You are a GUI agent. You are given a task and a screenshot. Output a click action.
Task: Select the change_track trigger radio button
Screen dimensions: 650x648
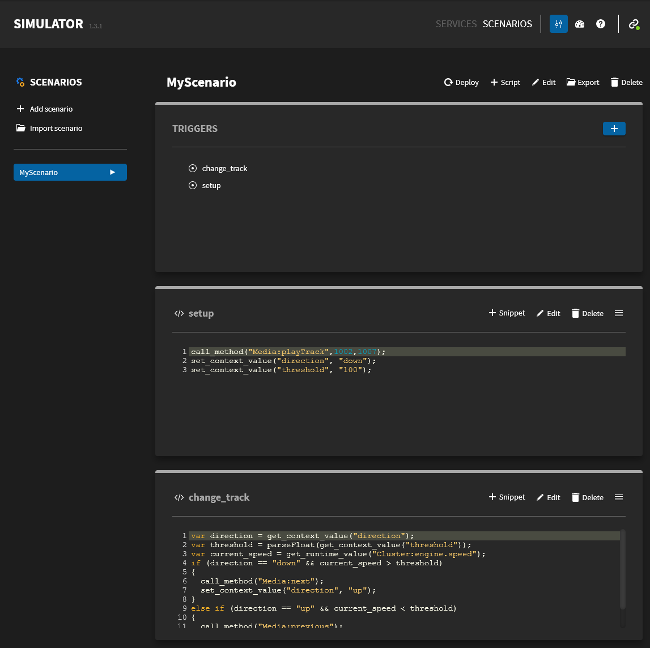(193, 168)
